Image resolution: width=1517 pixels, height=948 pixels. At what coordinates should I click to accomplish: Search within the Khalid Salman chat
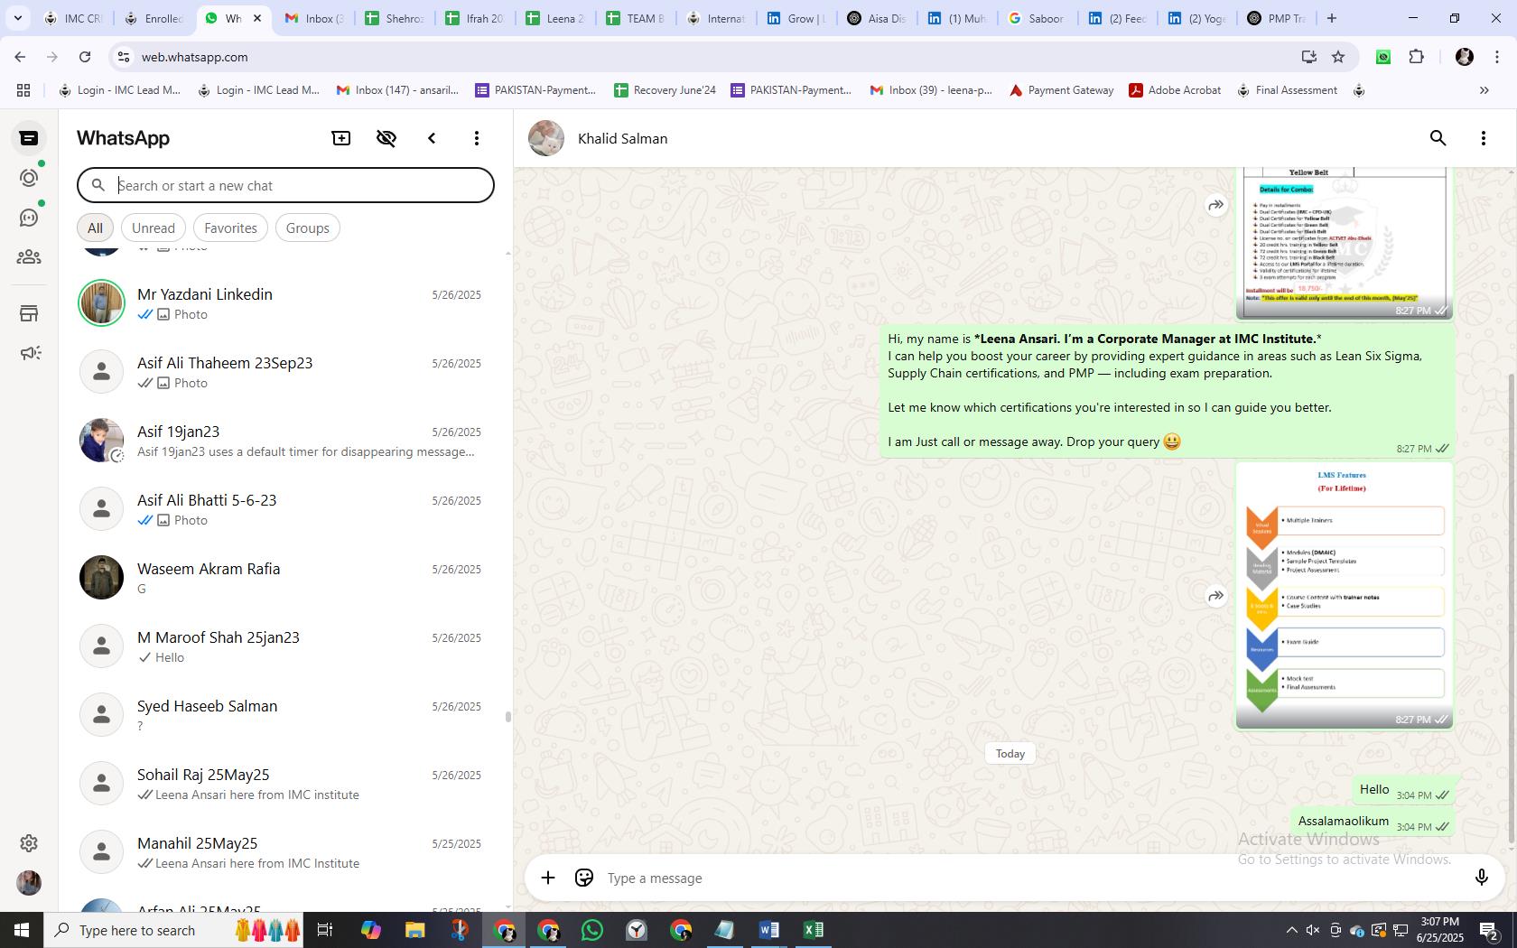coord(1438,138)
